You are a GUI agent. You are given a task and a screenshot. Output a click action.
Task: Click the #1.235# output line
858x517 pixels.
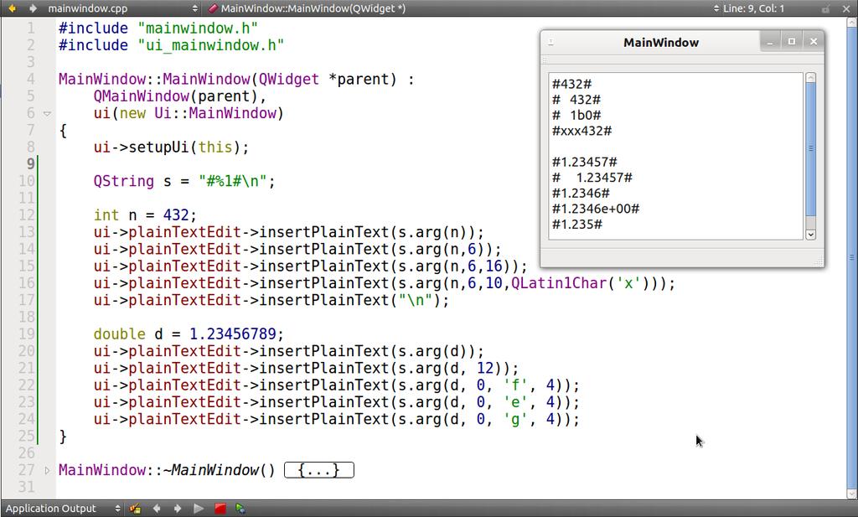576,225
